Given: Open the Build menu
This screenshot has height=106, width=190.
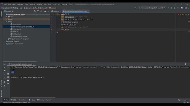Looking at the screenshot, I should [x=45, y=4].
